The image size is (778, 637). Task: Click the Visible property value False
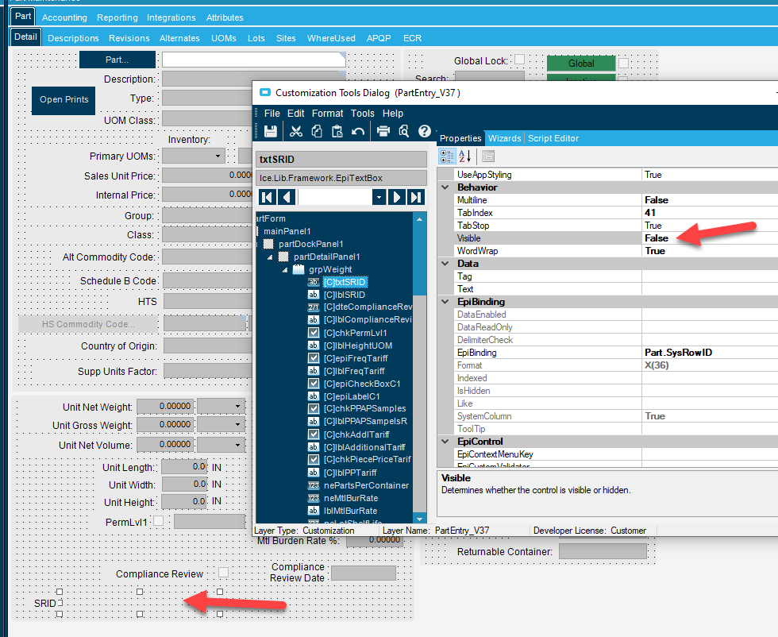pyautogui.click(x=657, y=237)
